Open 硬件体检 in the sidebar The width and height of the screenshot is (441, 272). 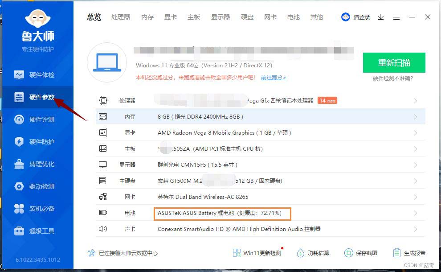(34, 75)
